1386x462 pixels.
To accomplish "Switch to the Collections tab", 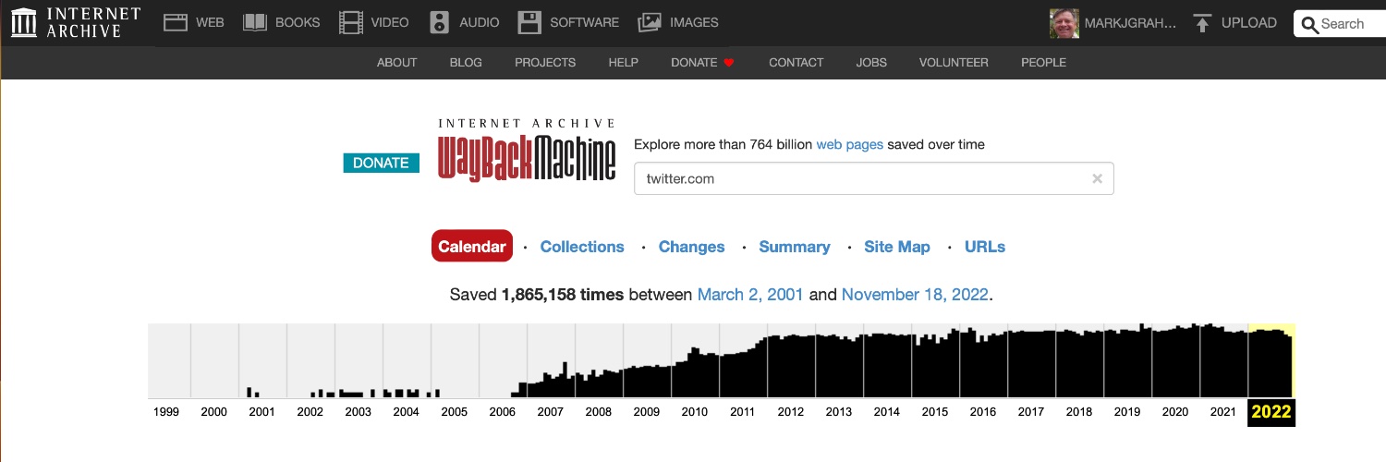I will pyautogui.click(x=582, y=247).
